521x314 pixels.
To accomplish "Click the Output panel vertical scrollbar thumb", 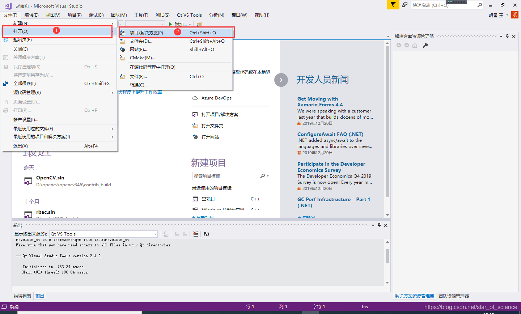I will tap(387, 256).
